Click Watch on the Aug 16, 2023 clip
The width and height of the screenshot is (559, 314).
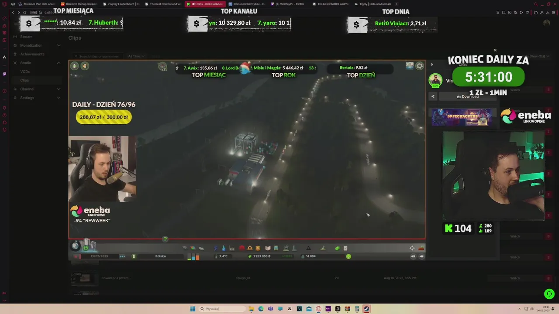tap(515, 278)
